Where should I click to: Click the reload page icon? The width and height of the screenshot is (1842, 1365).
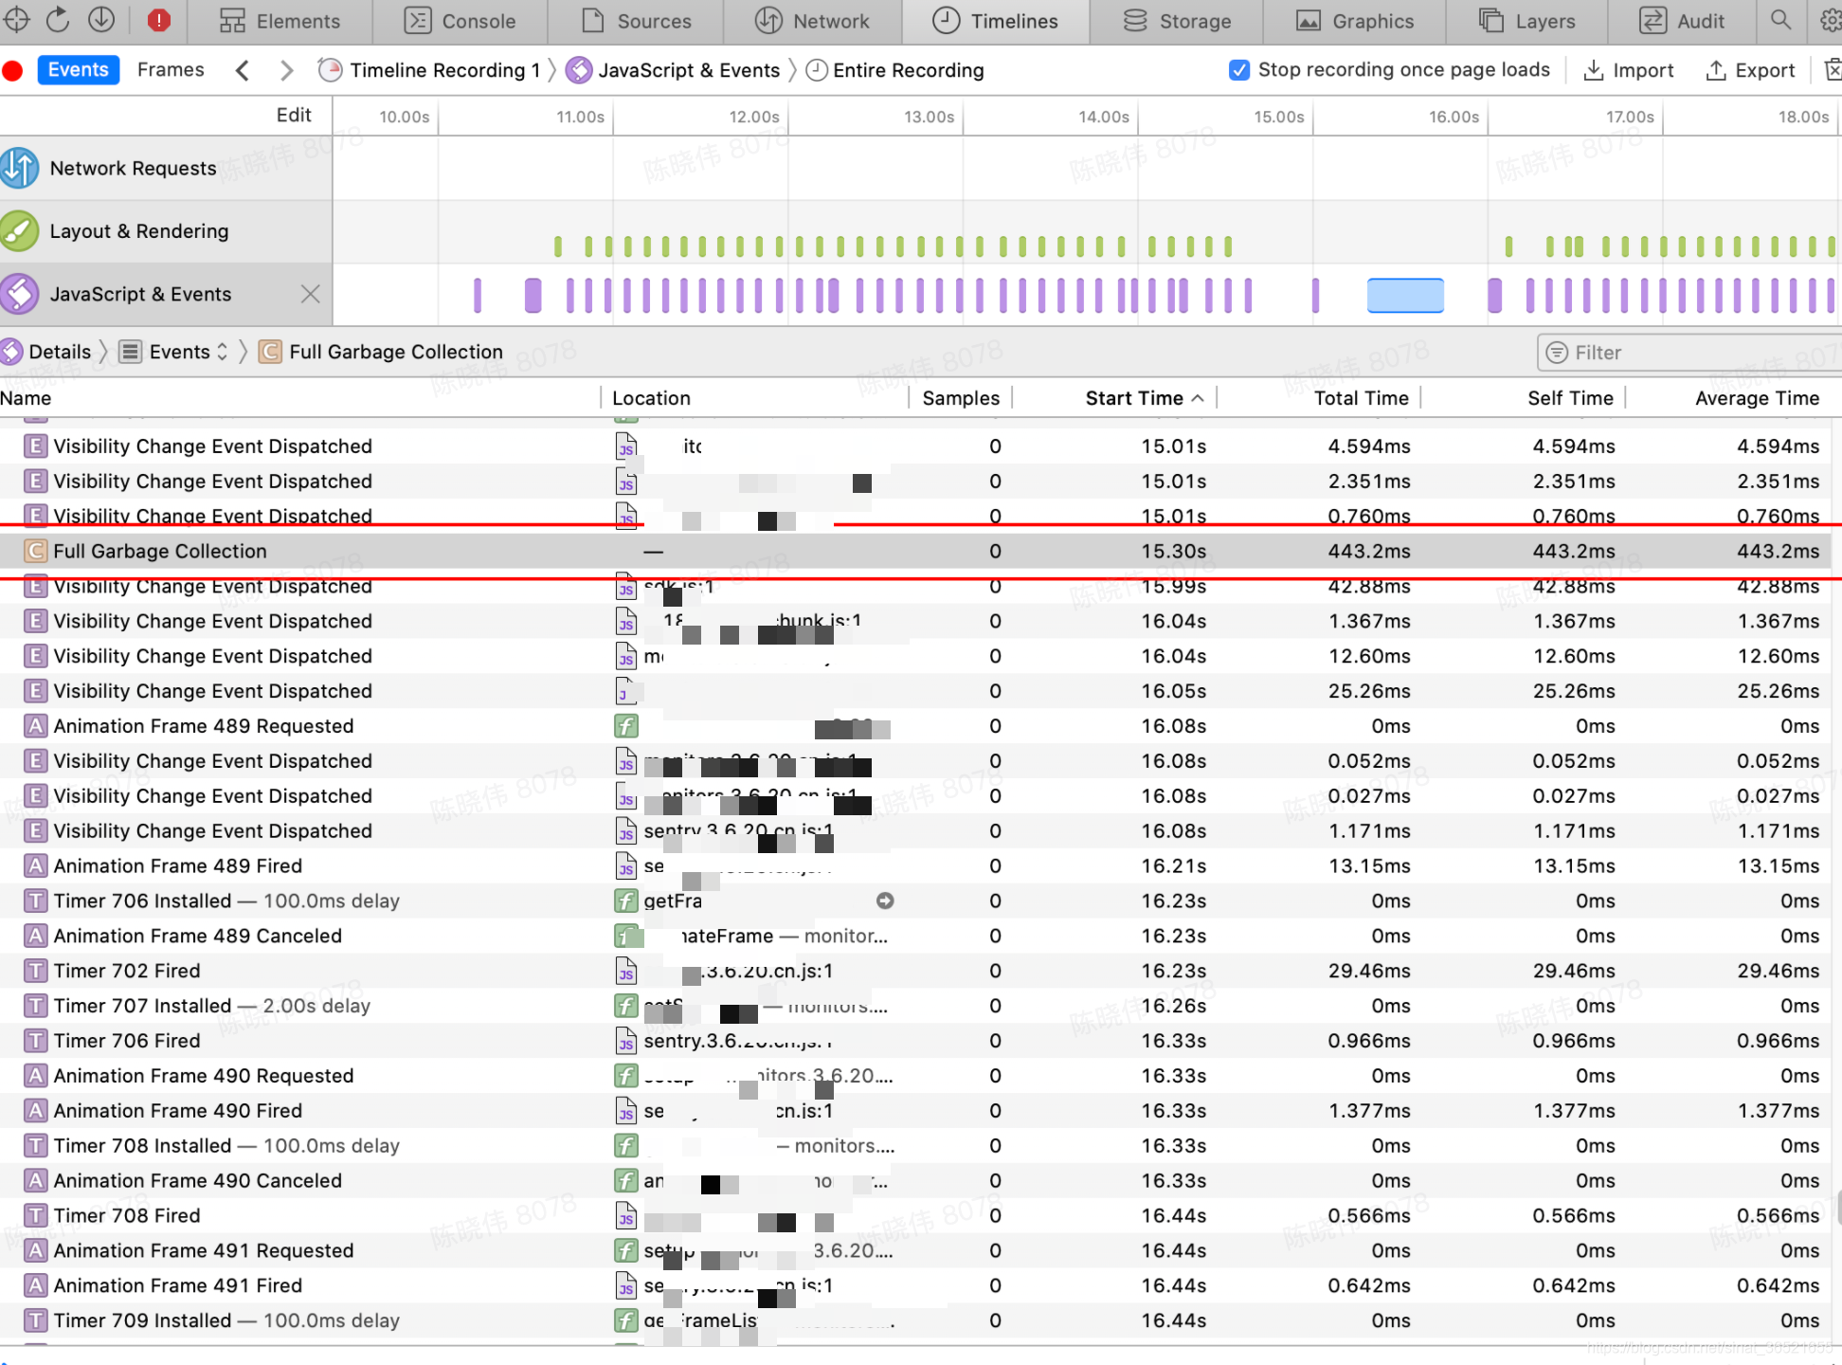tap(59, 20)
